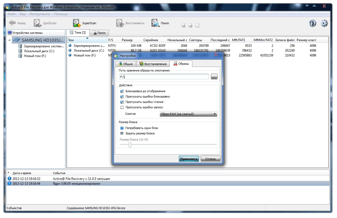337x218 pixels.
Task: Open the Вид menu
Action: pos(23,14)
